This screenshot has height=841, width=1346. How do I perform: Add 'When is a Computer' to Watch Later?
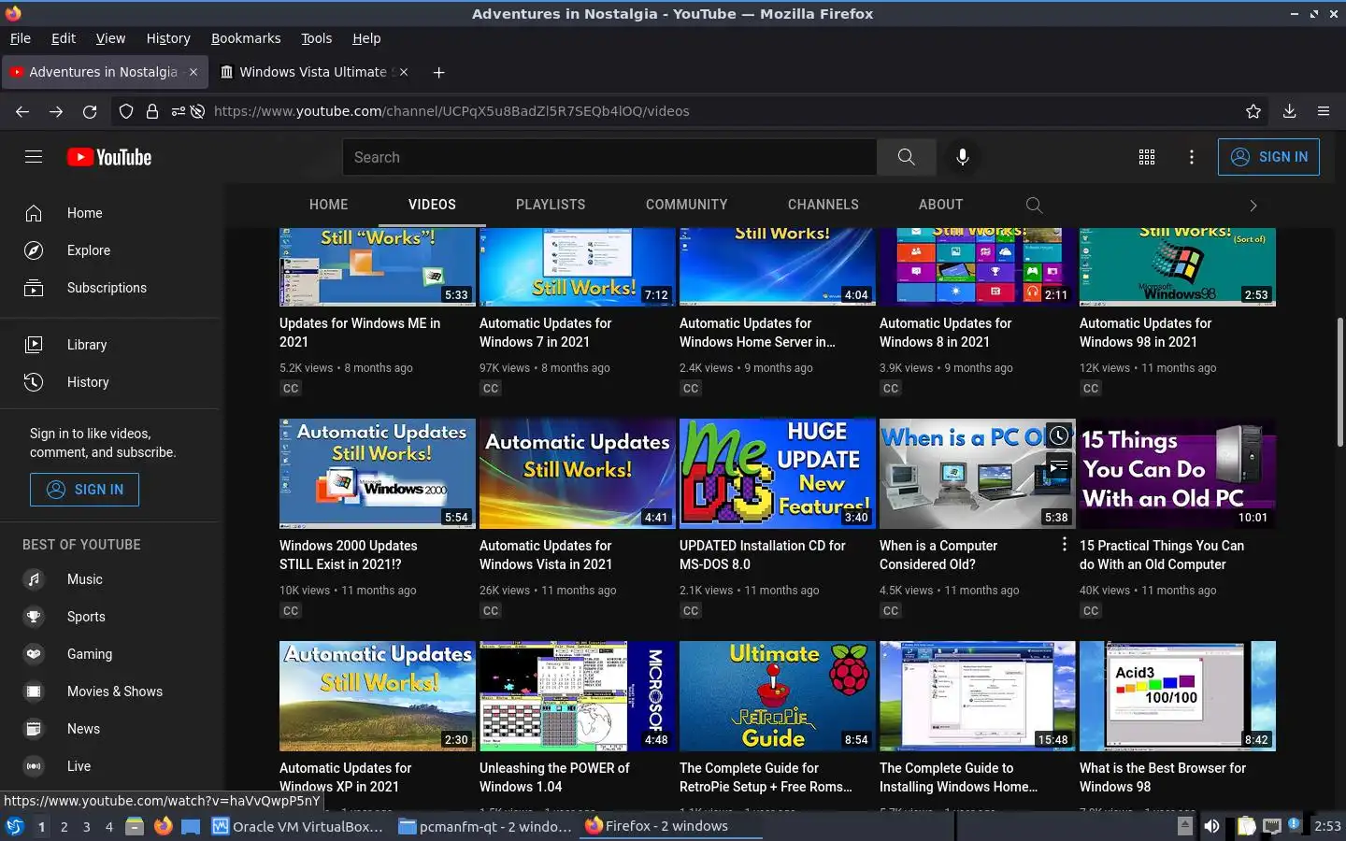click(x=1058, y=435)
